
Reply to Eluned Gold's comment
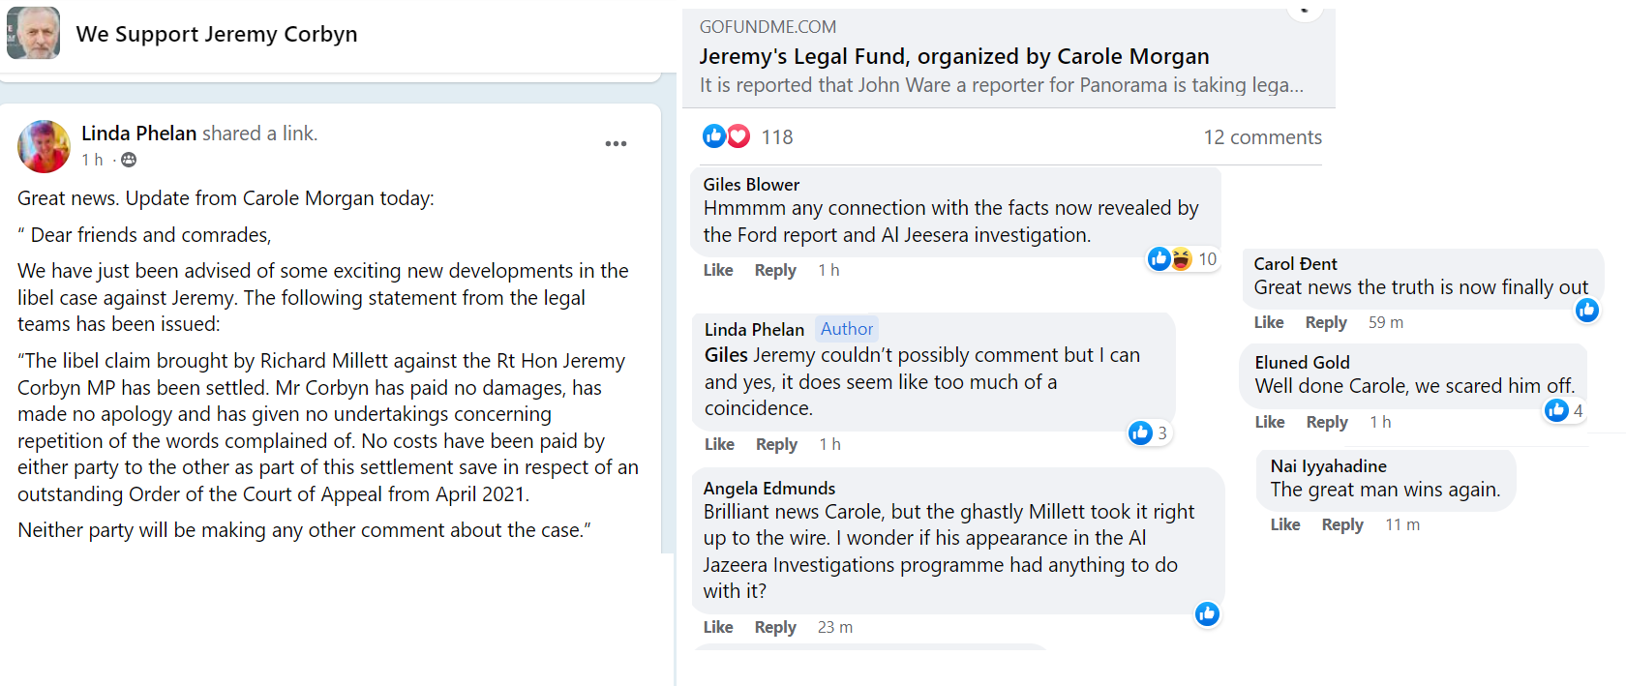1326,422
